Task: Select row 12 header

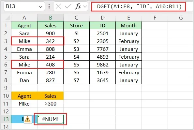Action: [x=6, y=111]
